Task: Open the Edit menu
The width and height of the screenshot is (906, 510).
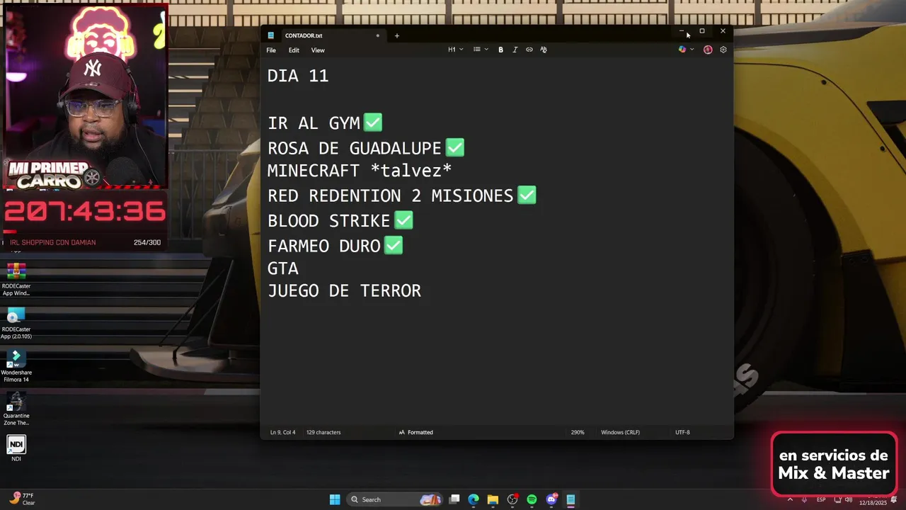Action: pos(294,50)
